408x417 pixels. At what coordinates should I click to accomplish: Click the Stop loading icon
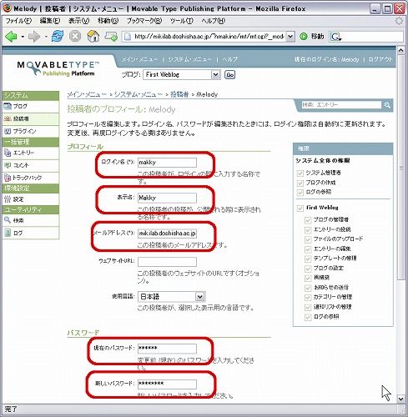pos(75,37)
